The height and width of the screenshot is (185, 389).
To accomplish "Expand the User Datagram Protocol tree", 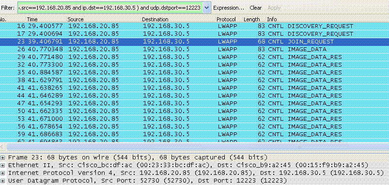I will click(3, 181).
